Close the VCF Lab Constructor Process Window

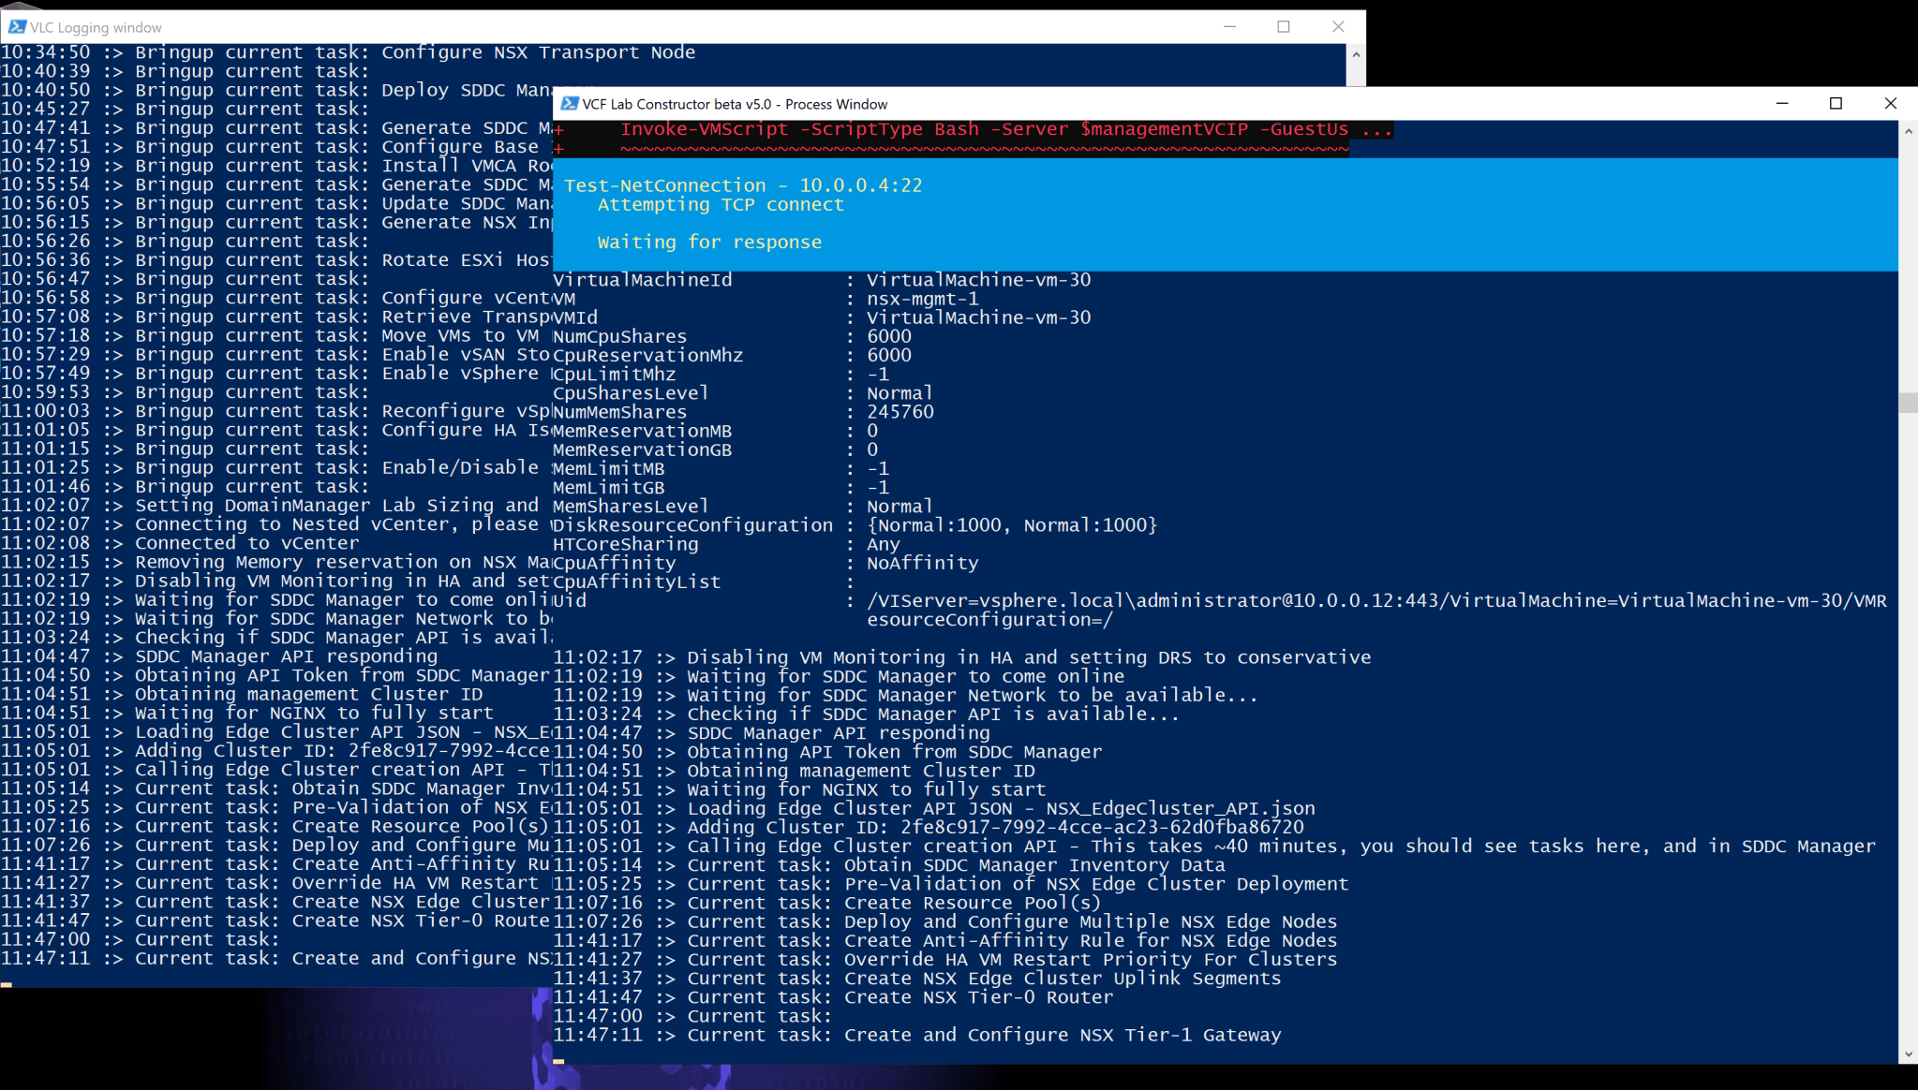(1892, 104)
